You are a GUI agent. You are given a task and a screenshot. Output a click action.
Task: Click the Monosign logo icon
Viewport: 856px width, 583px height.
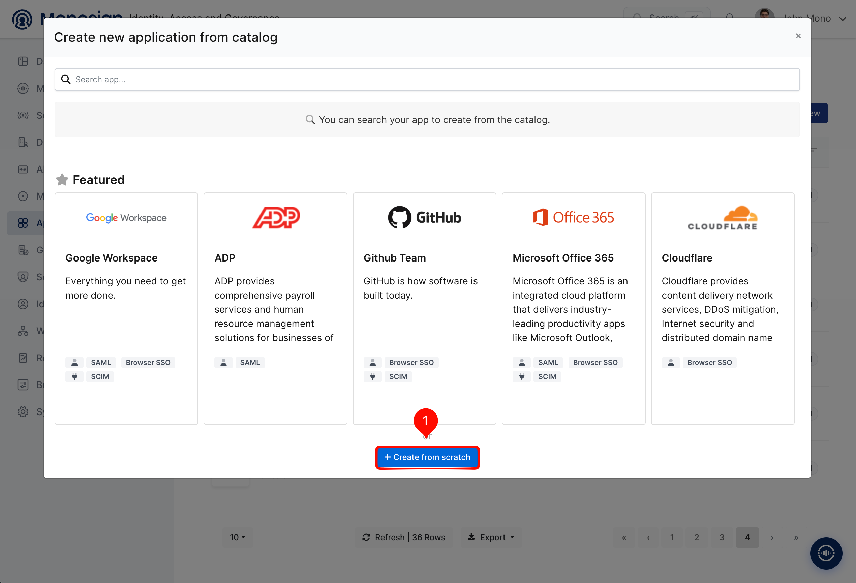pyautogui.click(x=22, y=19)
